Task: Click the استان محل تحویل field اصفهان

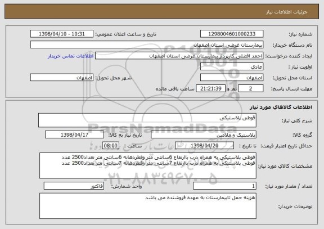Action: [232, 78]
